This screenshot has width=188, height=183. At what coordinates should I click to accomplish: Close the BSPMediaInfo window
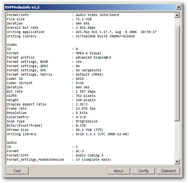tap(178, 7)
